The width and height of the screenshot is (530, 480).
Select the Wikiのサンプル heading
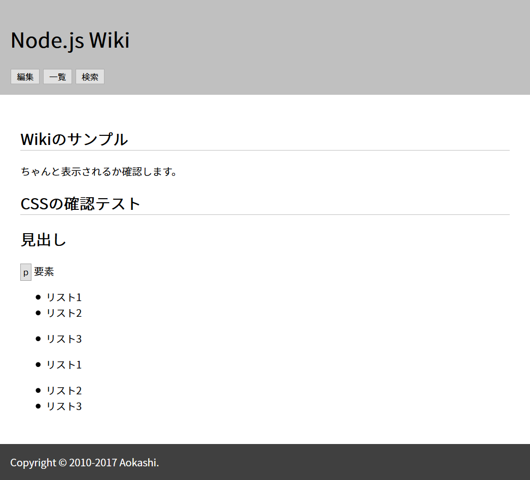tap(74, 139)
